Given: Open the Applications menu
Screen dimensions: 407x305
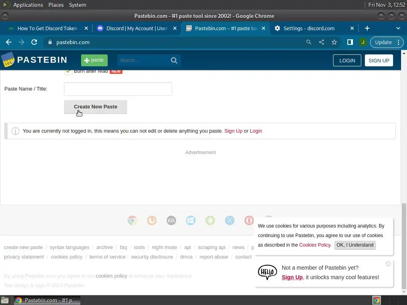Looking at the screenshot, I should point(28,5).
